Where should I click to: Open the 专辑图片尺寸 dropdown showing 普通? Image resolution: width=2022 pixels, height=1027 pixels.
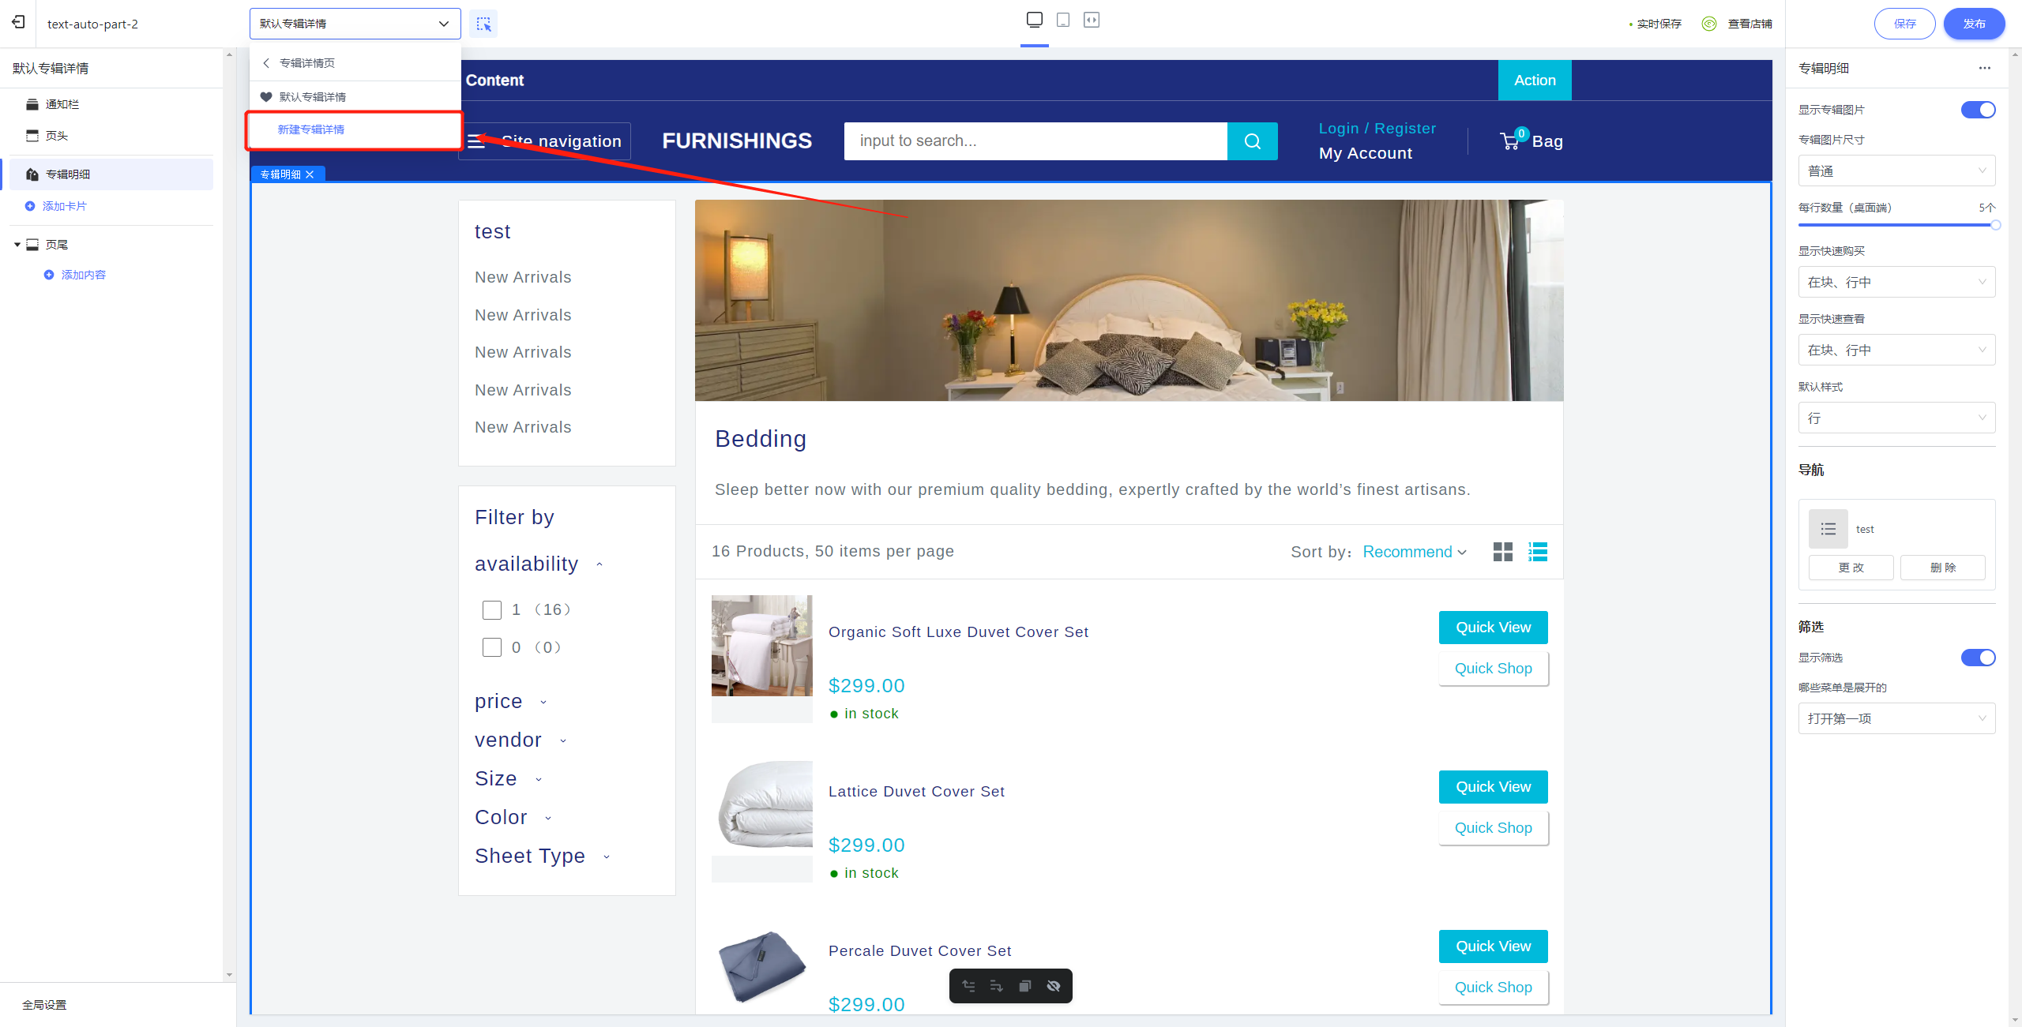pos(1896,171)
